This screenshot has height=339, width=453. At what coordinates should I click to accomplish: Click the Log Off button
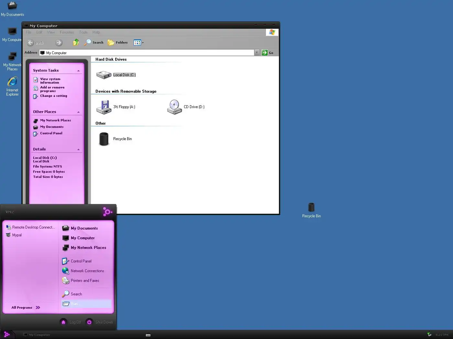click(71, 322)
